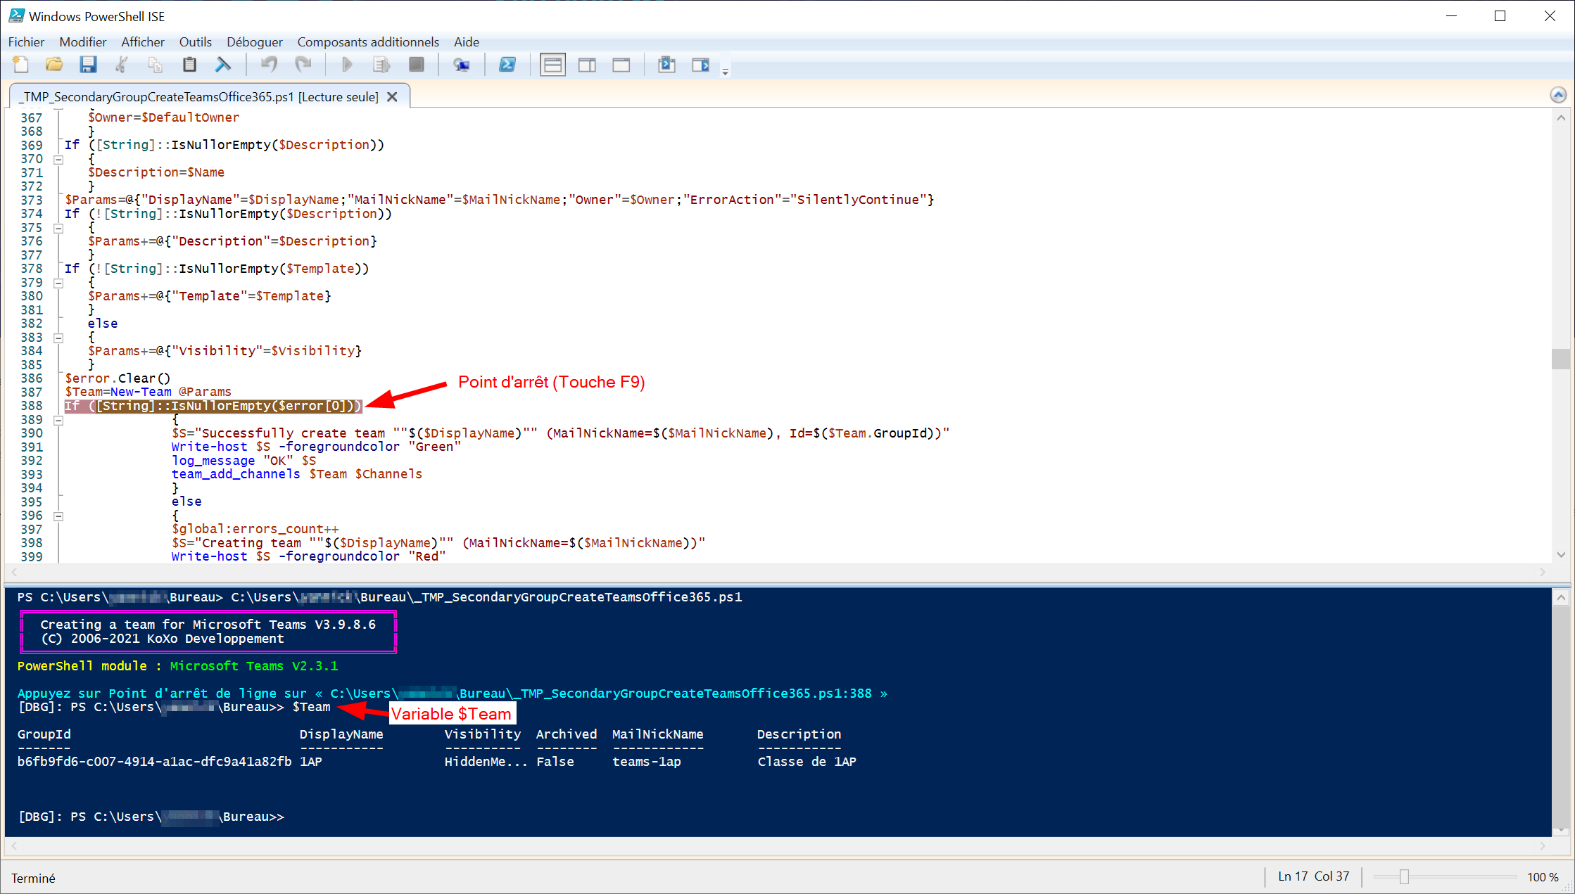1575x894 pixels.
Task: Click script pane scroll up arrow
Action: point(1561,118)
